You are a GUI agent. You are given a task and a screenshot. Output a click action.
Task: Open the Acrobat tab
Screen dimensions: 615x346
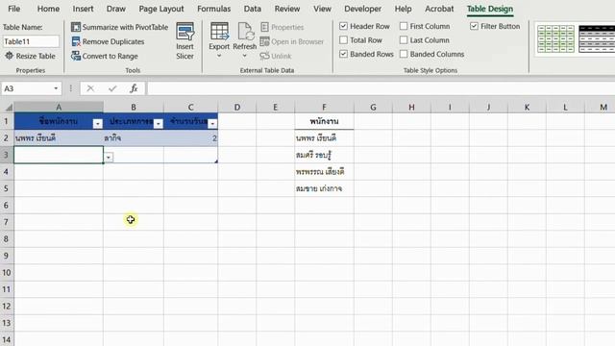(439, 9)
